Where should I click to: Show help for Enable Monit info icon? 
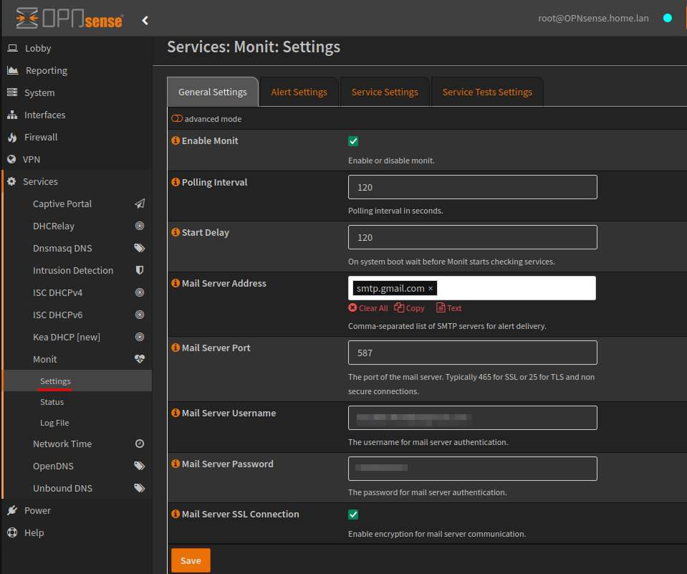pyautogui.click(x=176, y=140)
